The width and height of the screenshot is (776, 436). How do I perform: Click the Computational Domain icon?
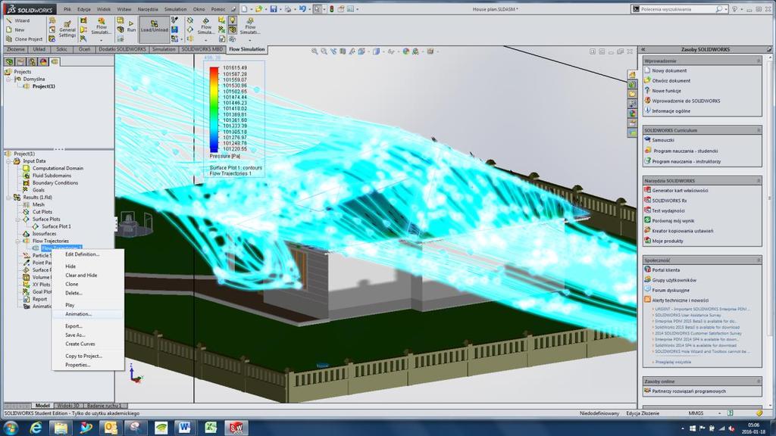click(x=27, y=168)
